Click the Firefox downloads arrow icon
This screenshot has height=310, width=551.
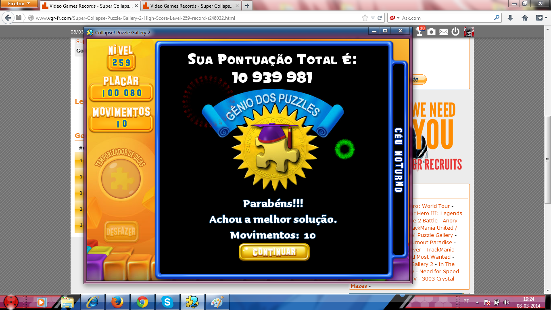point(510,18)
